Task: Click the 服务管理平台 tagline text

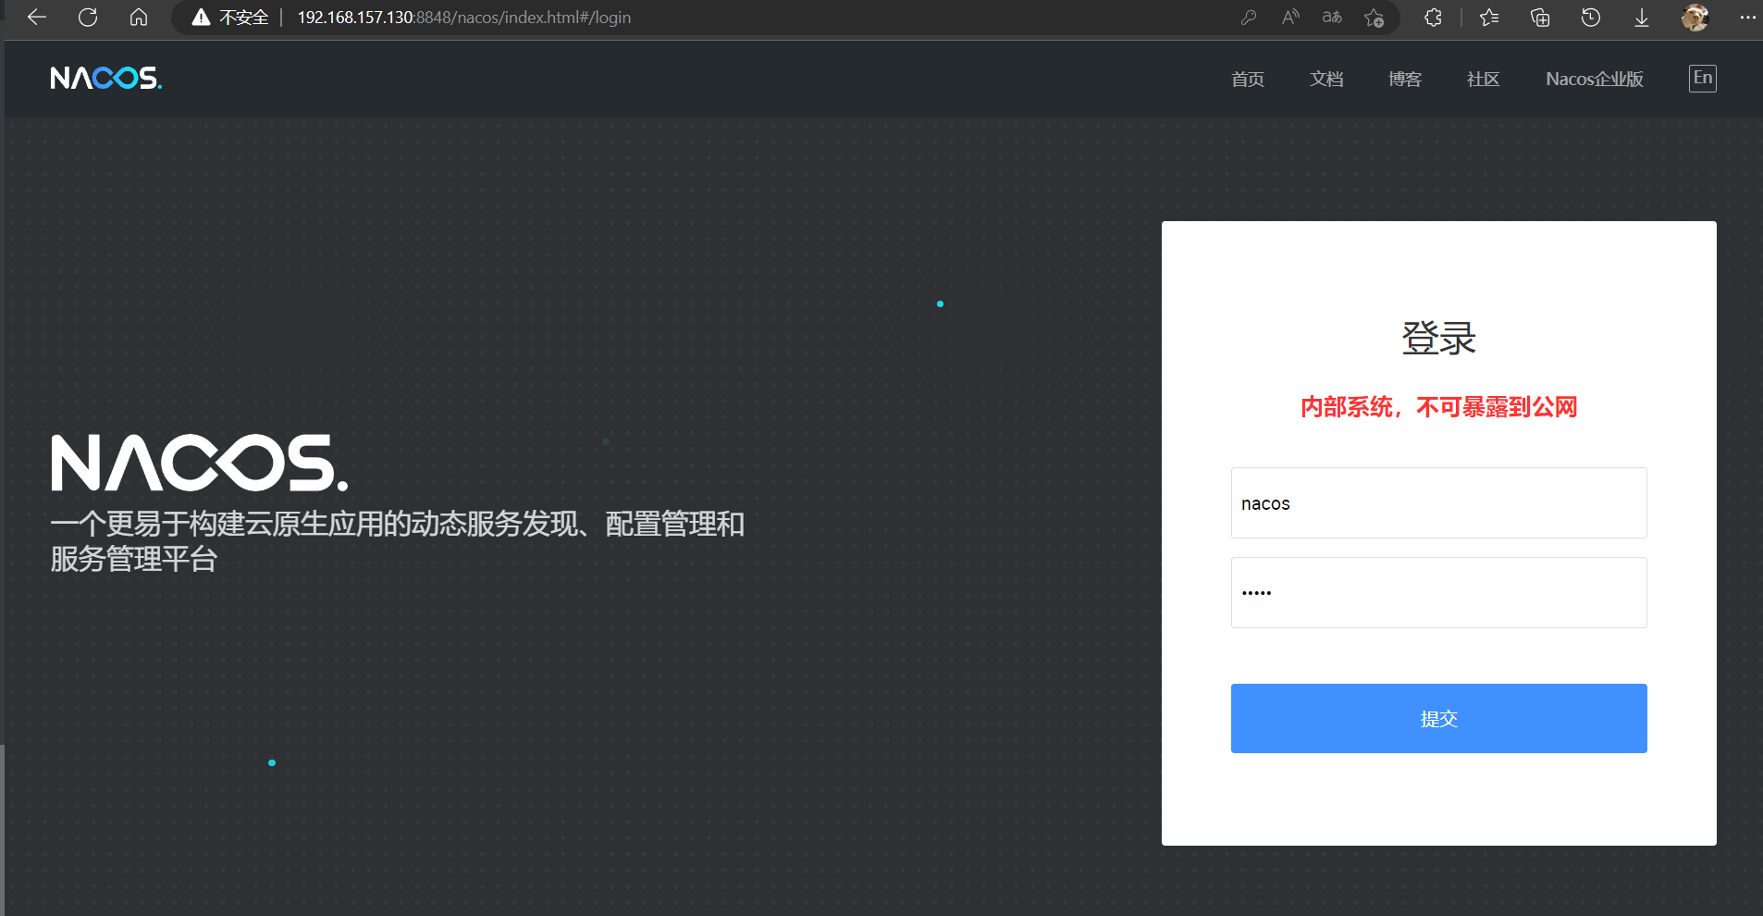Action: click(134, 560)
